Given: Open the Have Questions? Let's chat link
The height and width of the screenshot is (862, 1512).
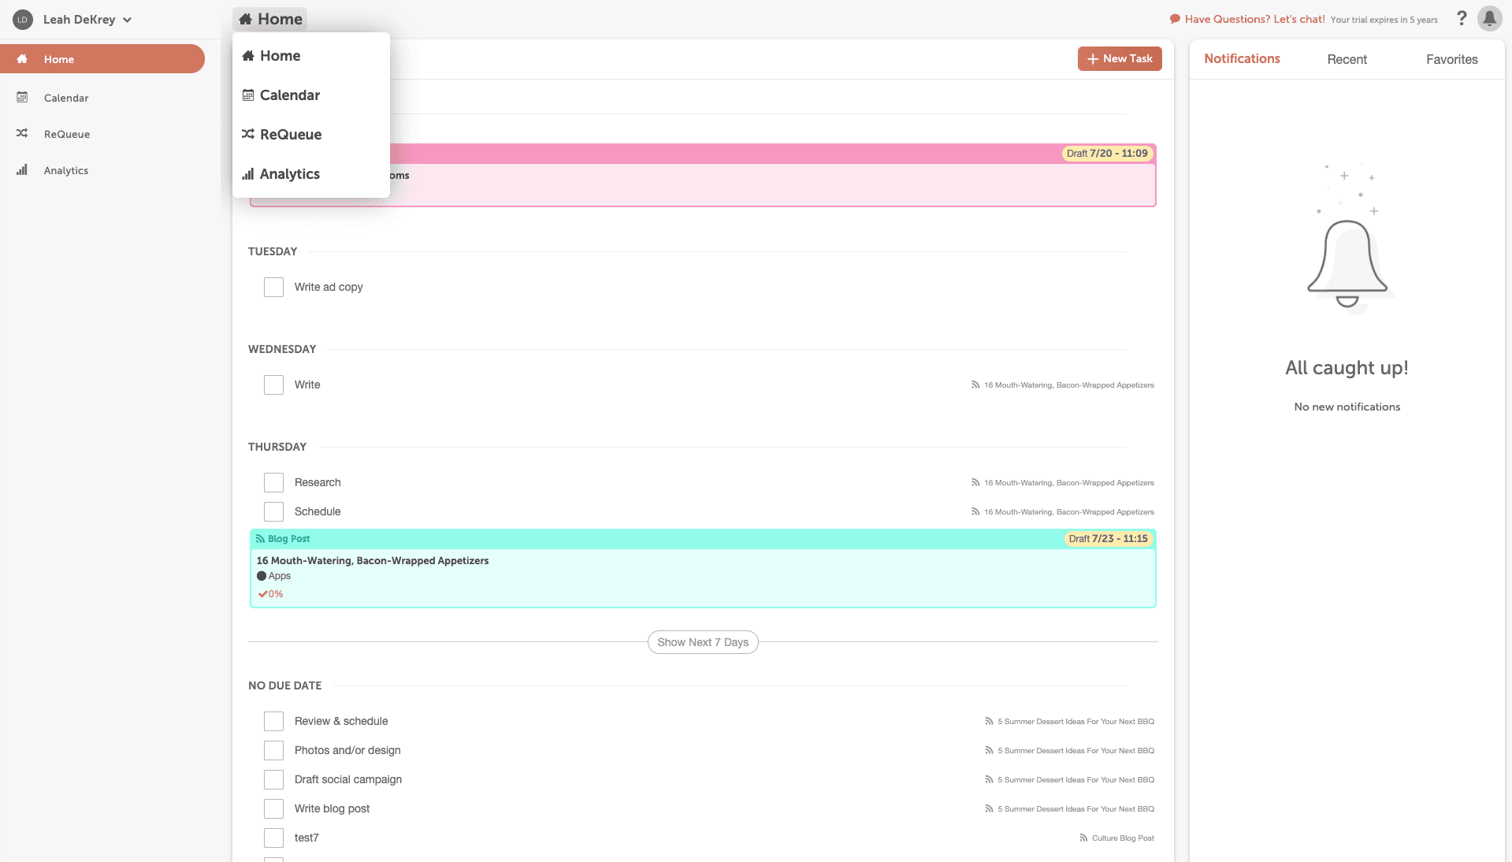Looking at the screenshot, I should (x=1254, y=19).
